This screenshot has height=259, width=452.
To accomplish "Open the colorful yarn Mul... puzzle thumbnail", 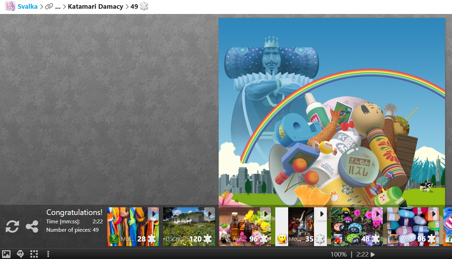I will click(133, 226).
